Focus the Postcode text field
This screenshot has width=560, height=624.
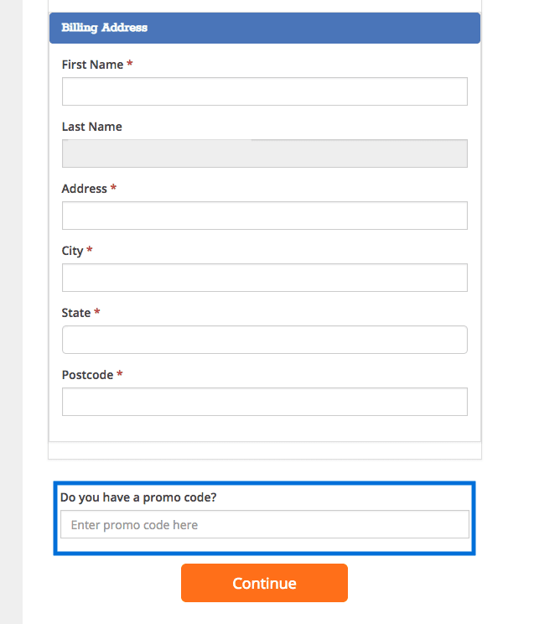(x=264, y=402)
